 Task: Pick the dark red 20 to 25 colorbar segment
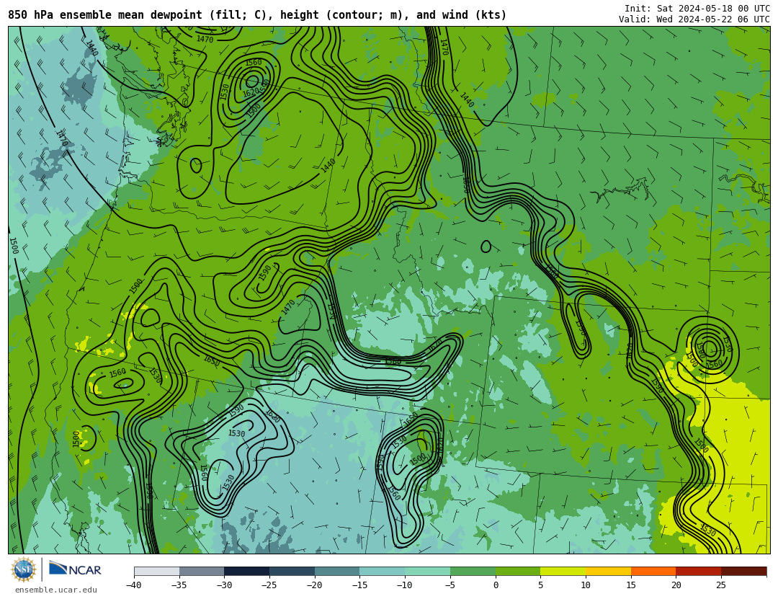tap(699, 571)
